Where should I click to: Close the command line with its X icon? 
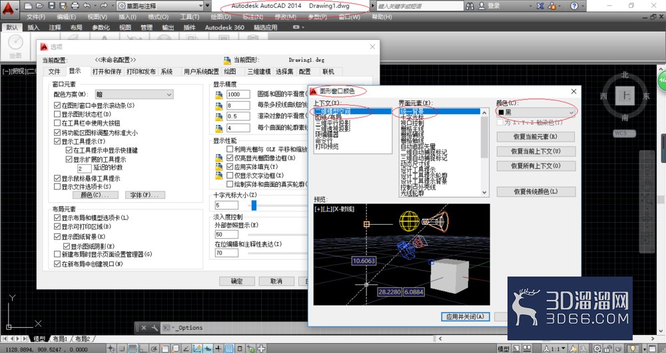[x=144, y=328]
